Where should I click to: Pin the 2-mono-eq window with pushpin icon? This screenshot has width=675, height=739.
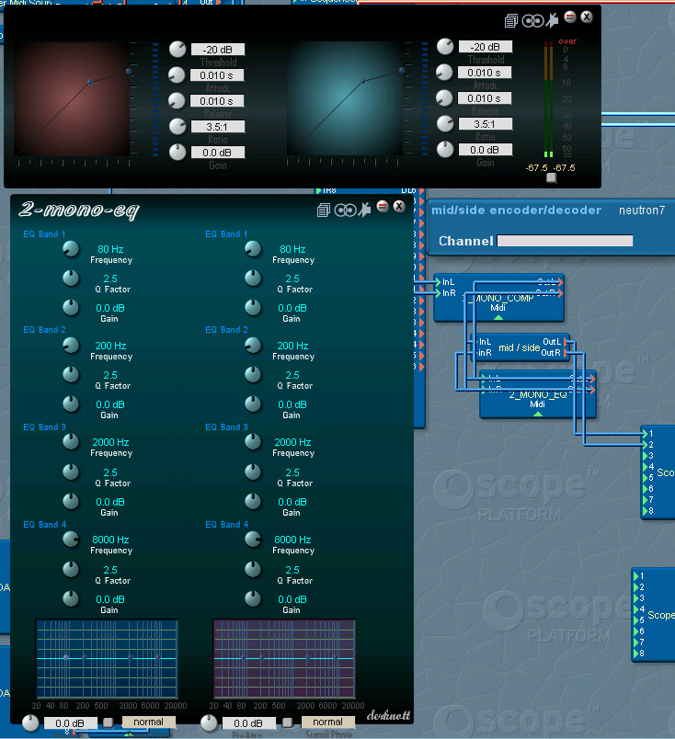[364, 210]
